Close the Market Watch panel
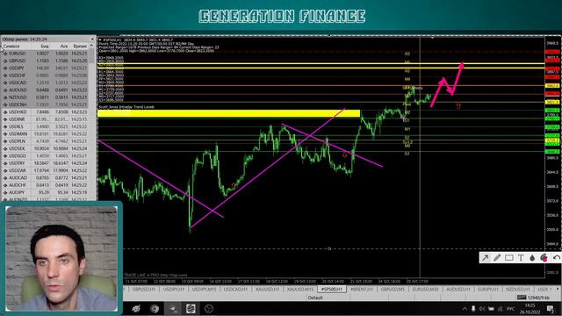This screenshot has height=316, width=562. click(92, 39)
